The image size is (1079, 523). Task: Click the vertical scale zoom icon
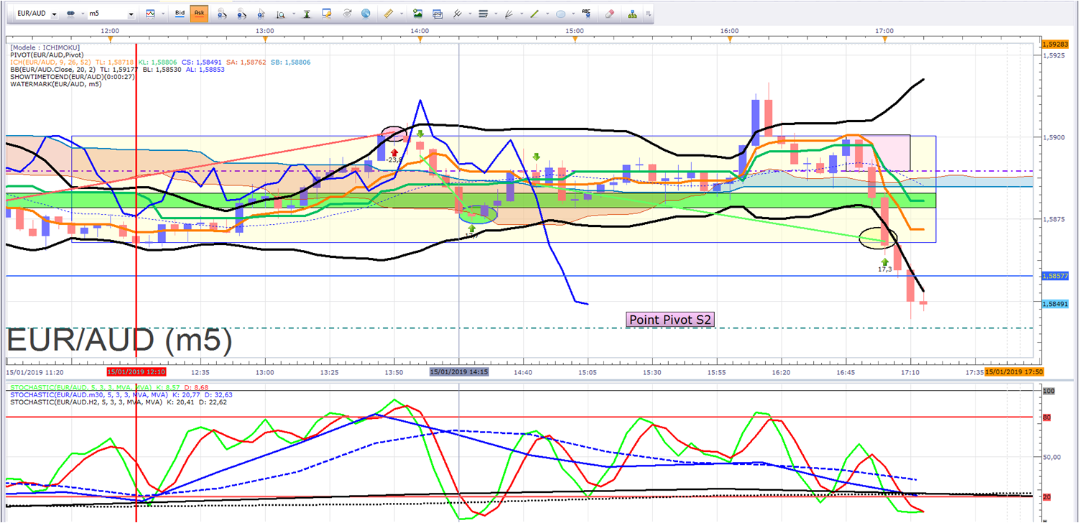coord(279,14)
